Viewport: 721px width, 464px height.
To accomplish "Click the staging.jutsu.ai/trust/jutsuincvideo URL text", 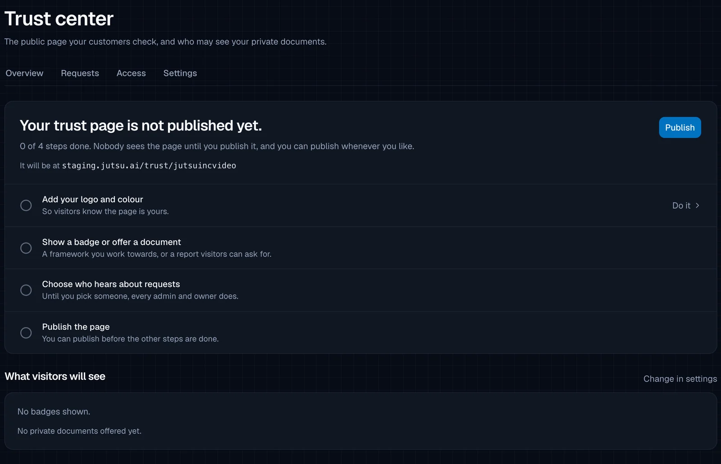I will coord(149,165).
